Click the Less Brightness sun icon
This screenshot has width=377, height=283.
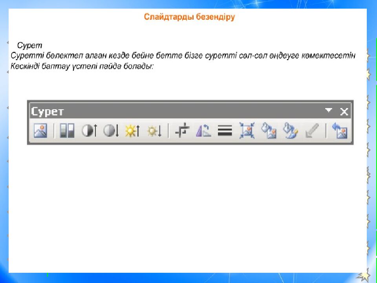154,131
